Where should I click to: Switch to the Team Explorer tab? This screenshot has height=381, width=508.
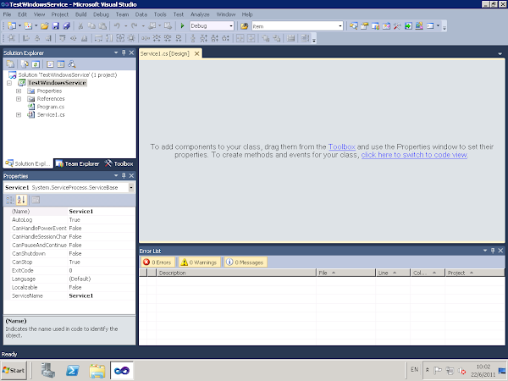(77, 163)
